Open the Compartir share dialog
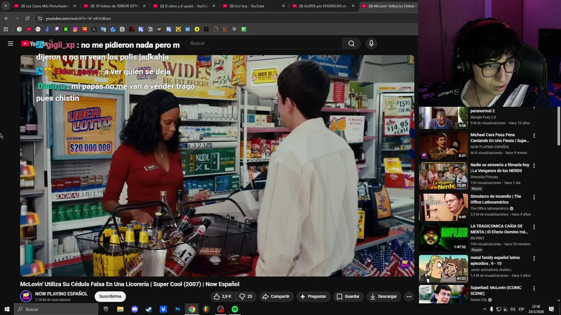561x315 pixels. pos(276,296)
